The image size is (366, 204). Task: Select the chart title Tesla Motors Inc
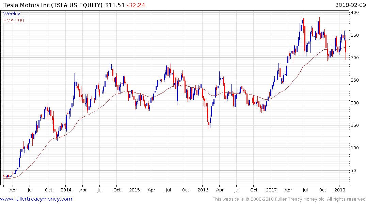pyautogui.click(x=26, y=5)
